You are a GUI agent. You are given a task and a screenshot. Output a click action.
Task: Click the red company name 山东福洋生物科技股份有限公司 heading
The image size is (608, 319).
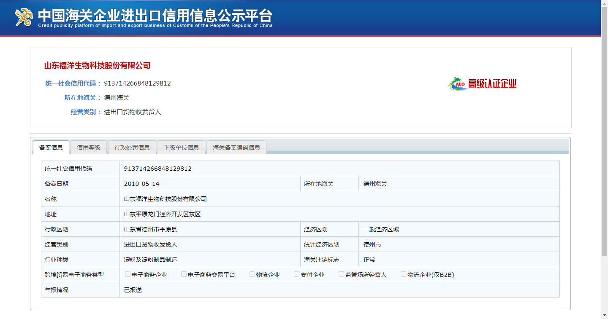tap(97, 65)
